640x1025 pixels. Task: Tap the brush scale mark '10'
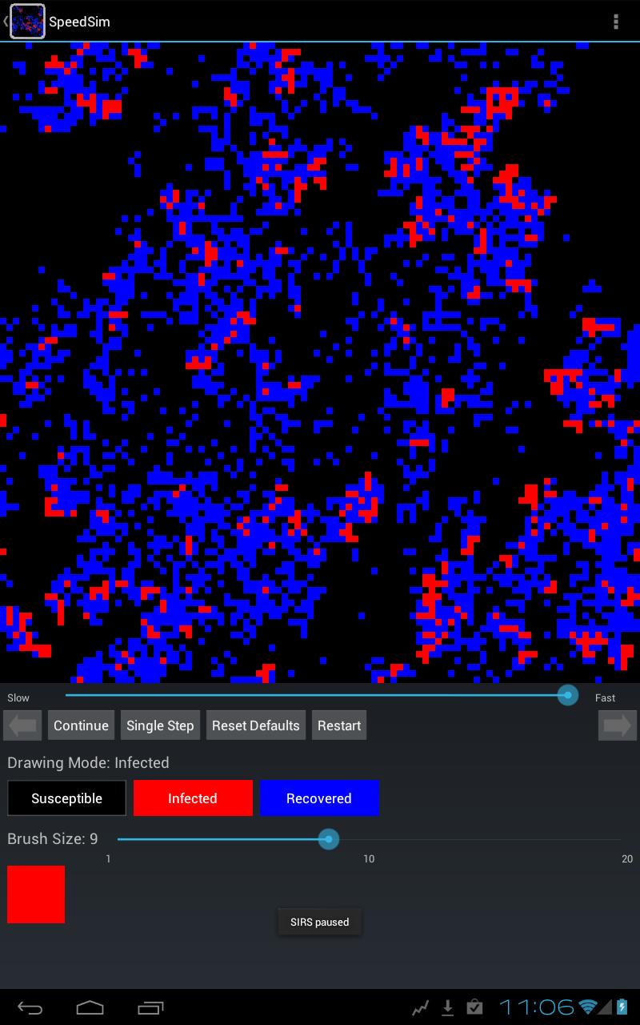369,858
